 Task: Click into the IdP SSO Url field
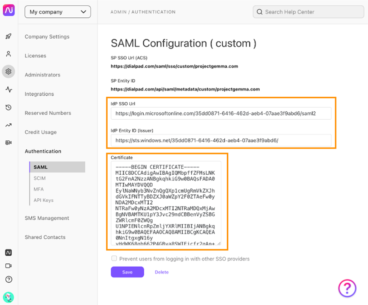pyautogui.click(x=221, y=114)
